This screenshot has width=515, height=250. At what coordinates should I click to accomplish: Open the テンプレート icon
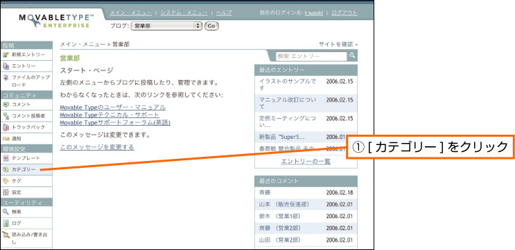pyautogui.click(x=6, y=158)
